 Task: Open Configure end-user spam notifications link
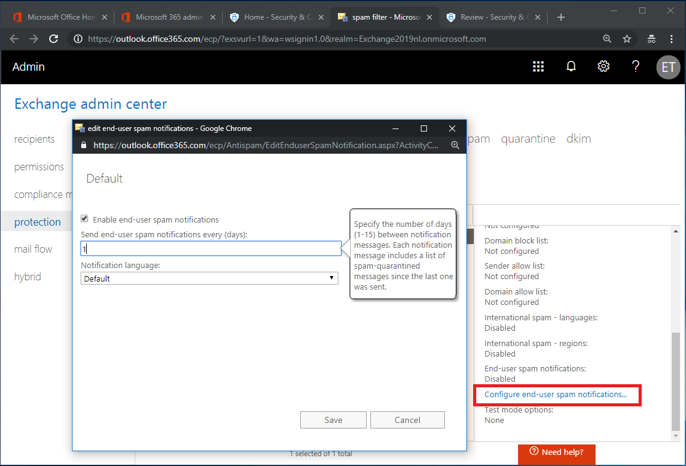coord(556,395)
